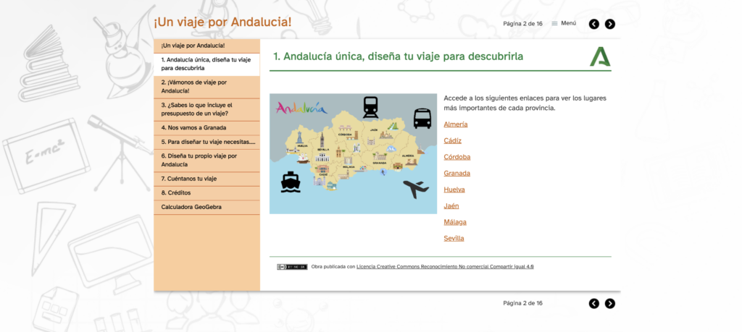
Task: Open '2. ¡Vámonos de viaje por Andalucía!'
Action: point(207,86)
